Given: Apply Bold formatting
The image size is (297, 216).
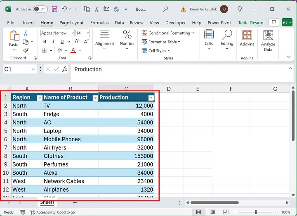Looking at the screenshot, I should point(45,41).
